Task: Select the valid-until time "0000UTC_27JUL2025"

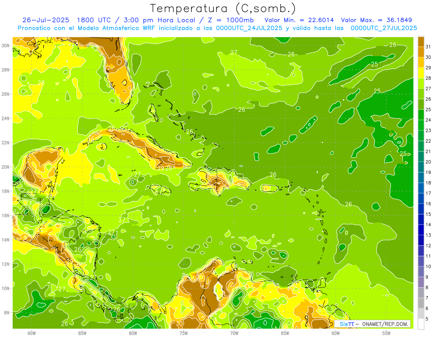Action: (384, 28)
